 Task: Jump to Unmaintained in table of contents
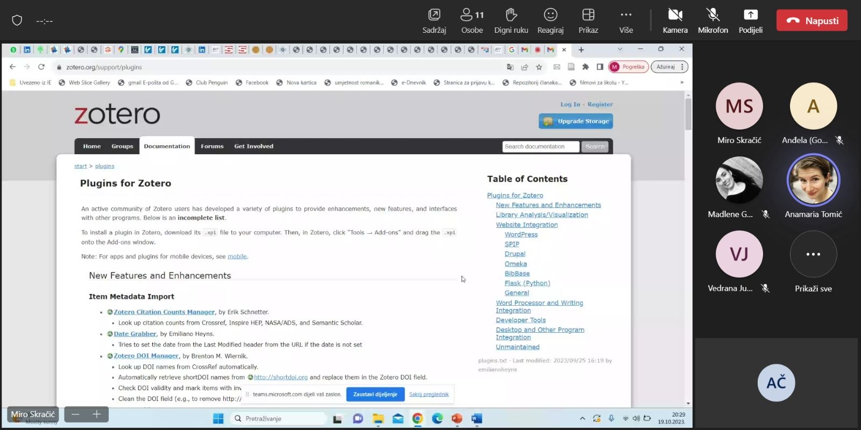coord(517,347)
